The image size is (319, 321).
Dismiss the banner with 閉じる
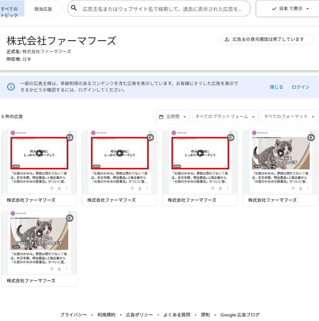(x=277, y=87)
